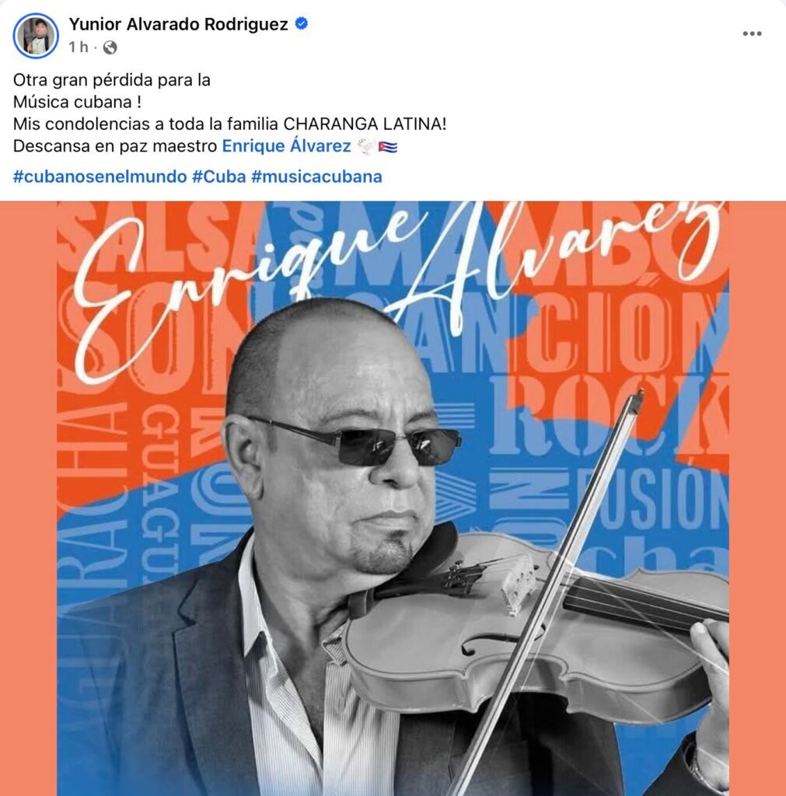Open hashtag #Cuba
The image size is (786, 796).
pos(218,176)
